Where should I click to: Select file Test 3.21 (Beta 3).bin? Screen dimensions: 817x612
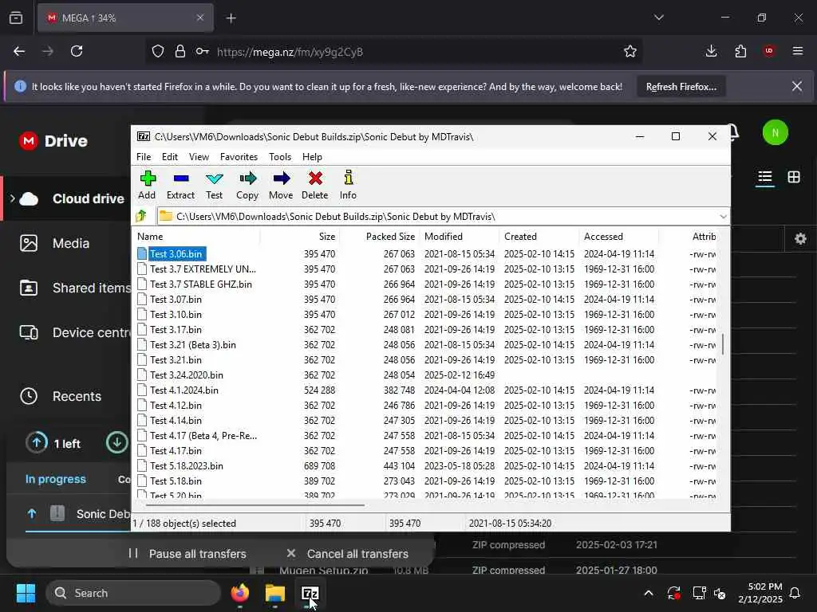193,344
